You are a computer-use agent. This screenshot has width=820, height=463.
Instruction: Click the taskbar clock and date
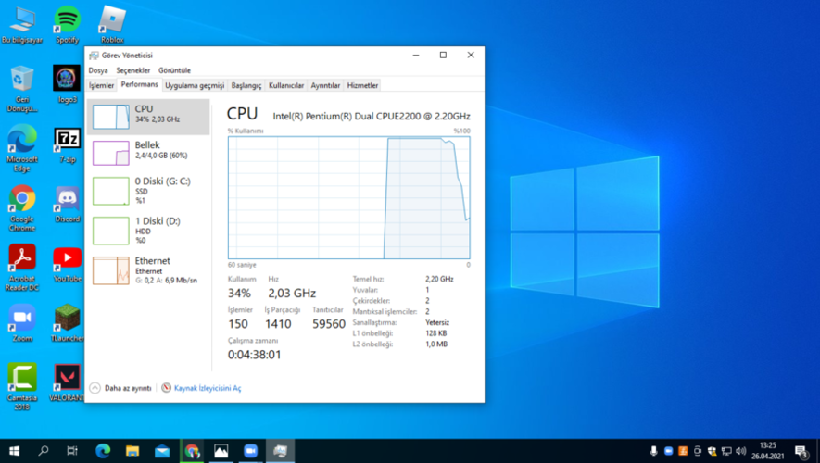click(x=768, y=450)
